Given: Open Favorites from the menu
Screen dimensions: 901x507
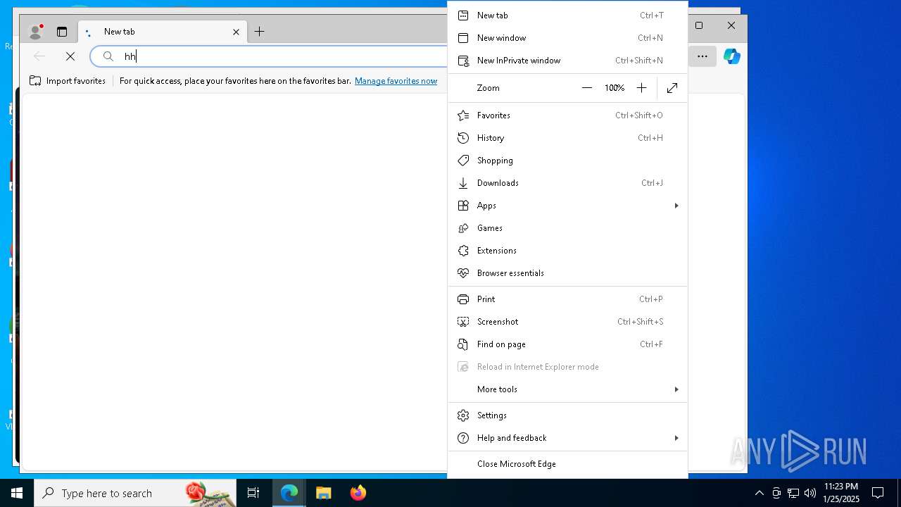Looking at the screenshot, I should (567, 115).
